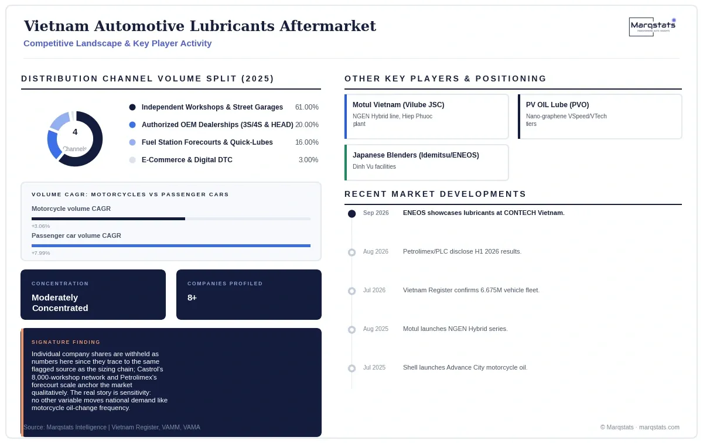Click the marqstats.com footer link
Viewport: 703px width, 444px height.
(659, 427)
